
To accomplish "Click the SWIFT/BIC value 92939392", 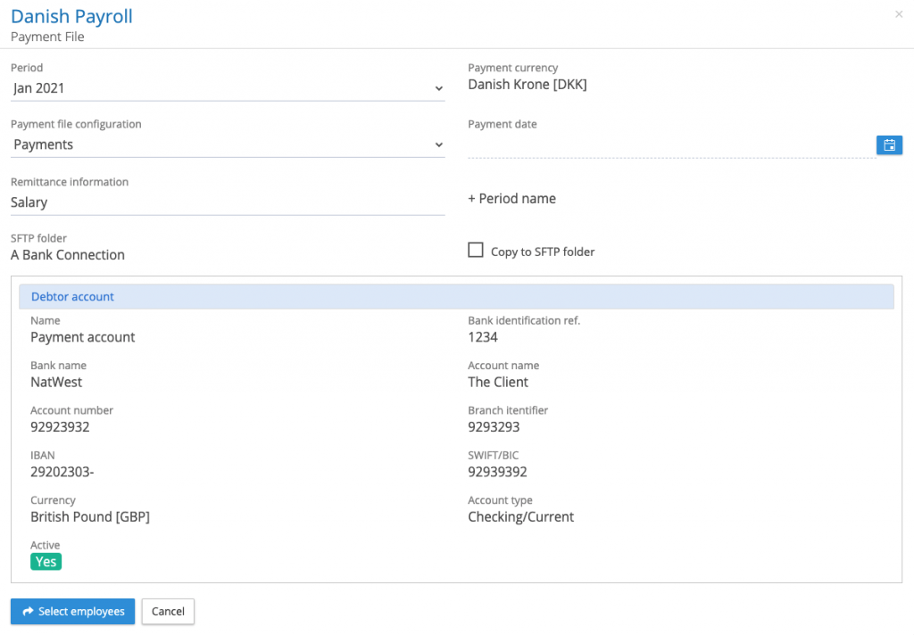I will pos(497,472).
